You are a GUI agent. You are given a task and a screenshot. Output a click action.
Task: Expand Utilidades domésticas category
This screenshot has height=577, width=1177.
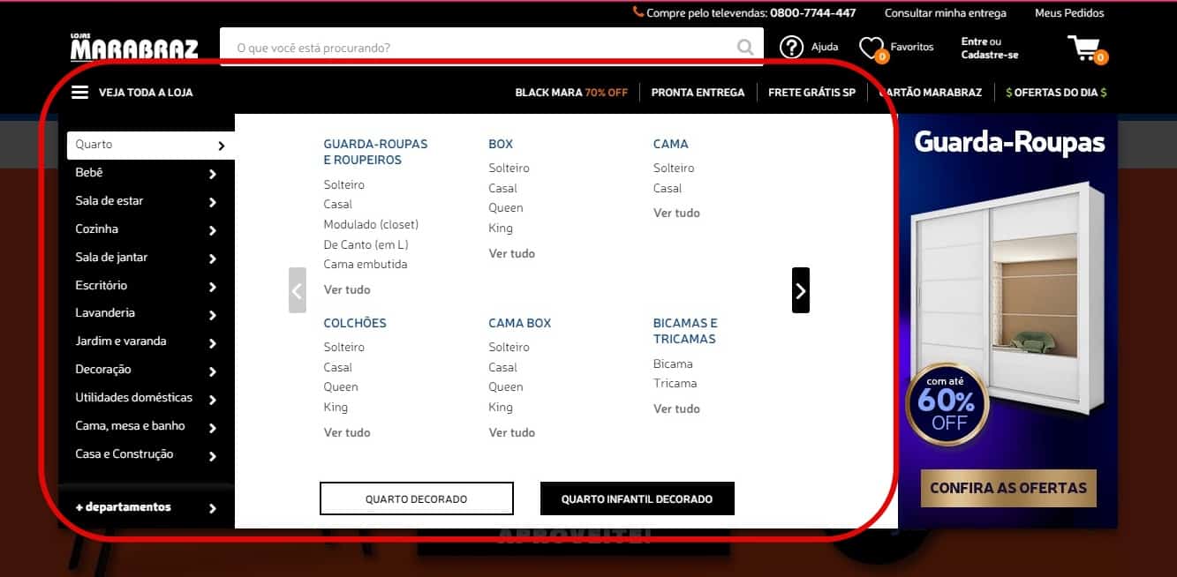click(146, 398)
